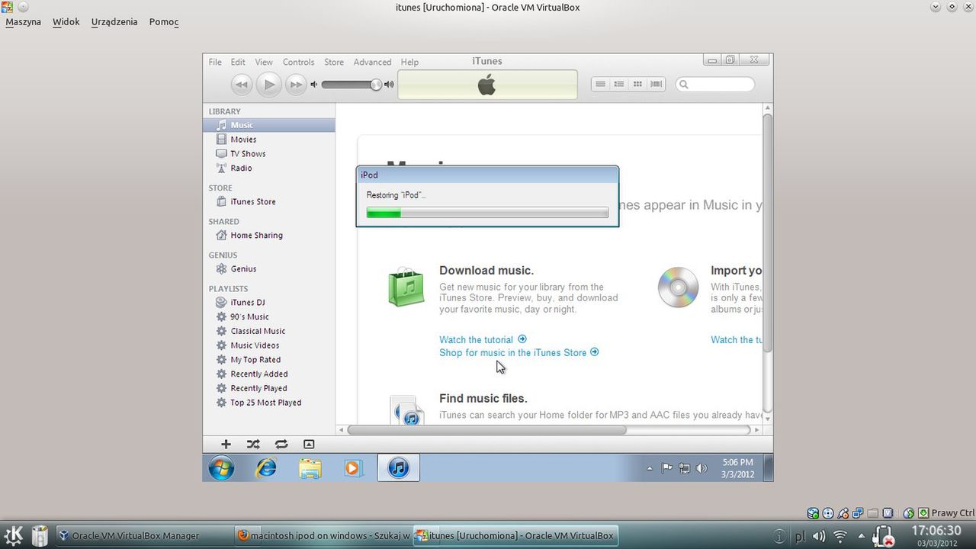Viewport: 976px width, 549px height.
Task: Click the Previous track rewind button
Action: [242, 85]
